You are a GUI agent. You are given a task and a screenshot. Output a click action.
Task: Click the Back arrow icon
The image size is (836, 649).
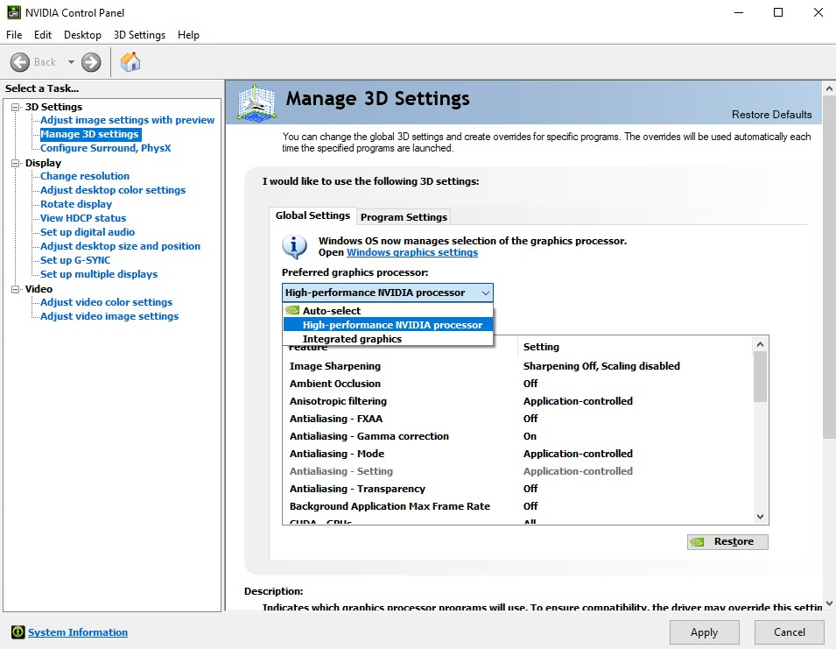pyautogui.click(x=20, y=62)
